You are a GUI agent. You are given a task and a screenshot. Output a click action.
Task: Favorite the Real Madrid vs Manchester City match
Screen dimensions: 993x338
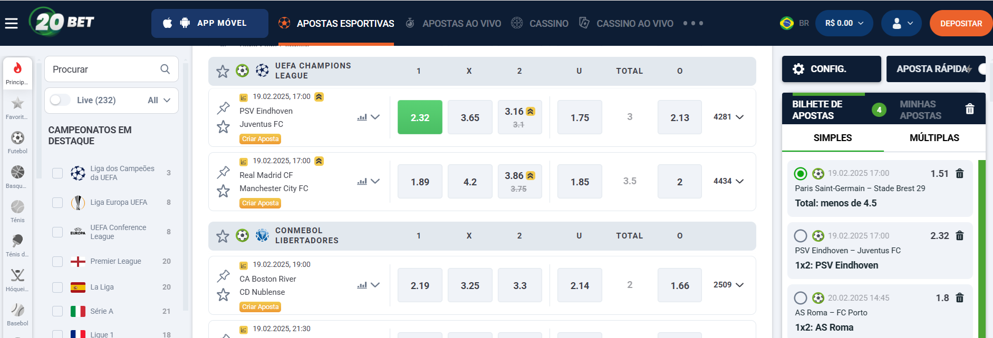pyautogui.click(x=223, y=191)
